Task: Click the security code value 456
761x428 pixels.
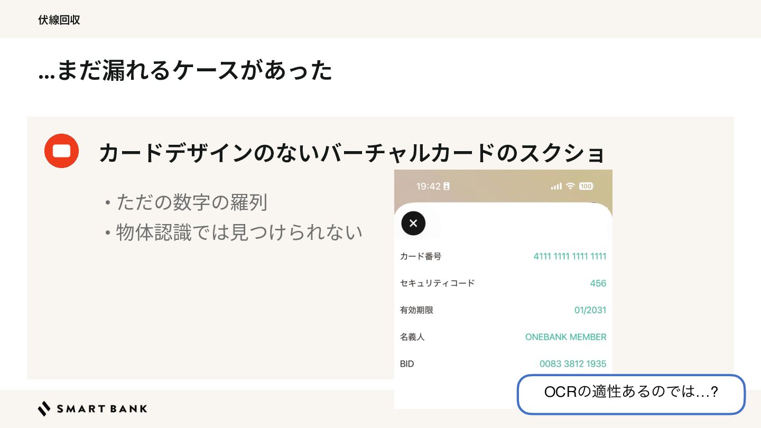Action: coord(598,283)
